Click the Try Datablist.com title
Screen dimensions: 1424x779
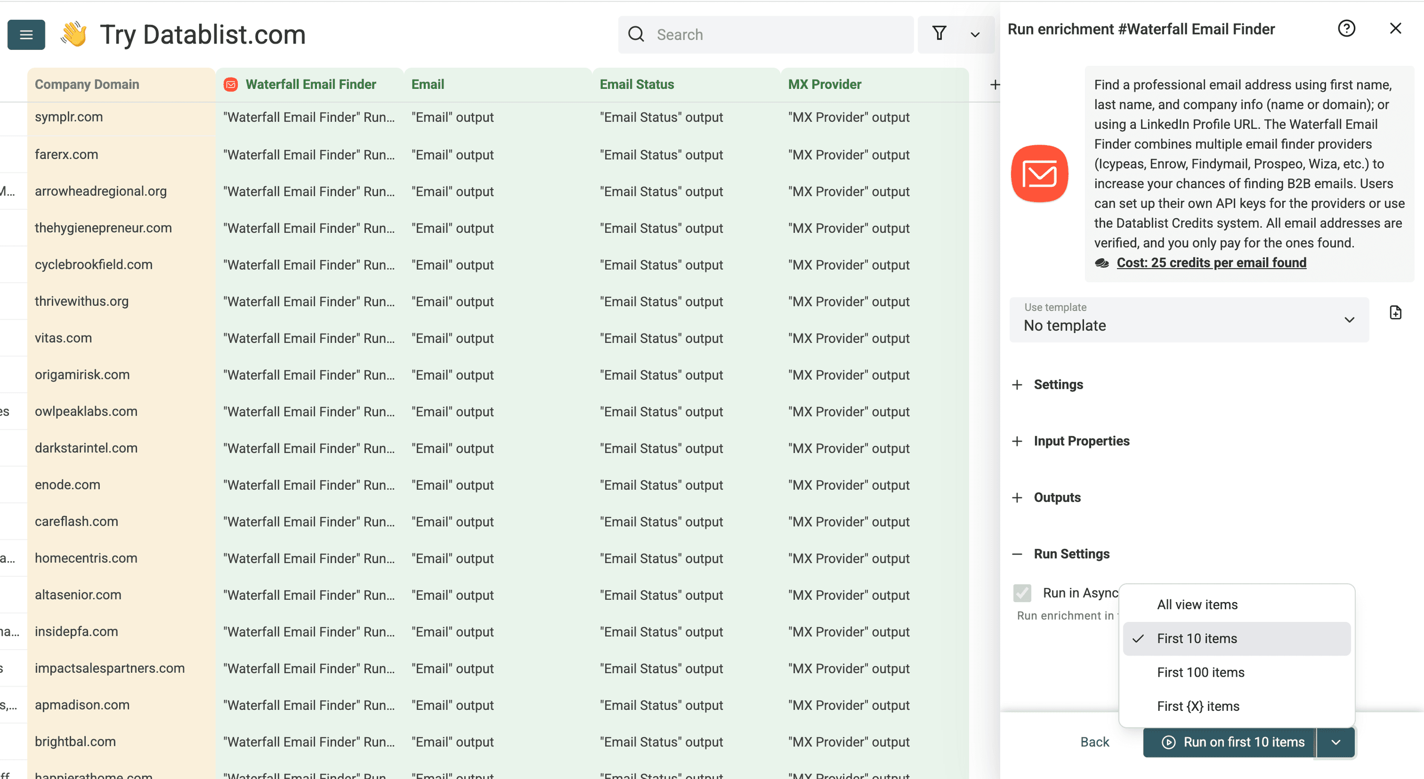pyautogui.click(x=202, y=34)
